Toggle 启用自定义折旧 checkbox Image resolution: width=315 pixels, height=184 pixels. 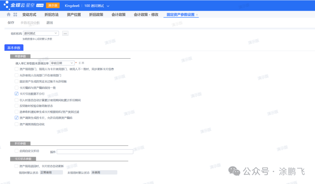pyautogui.click(x=17, y=151)
